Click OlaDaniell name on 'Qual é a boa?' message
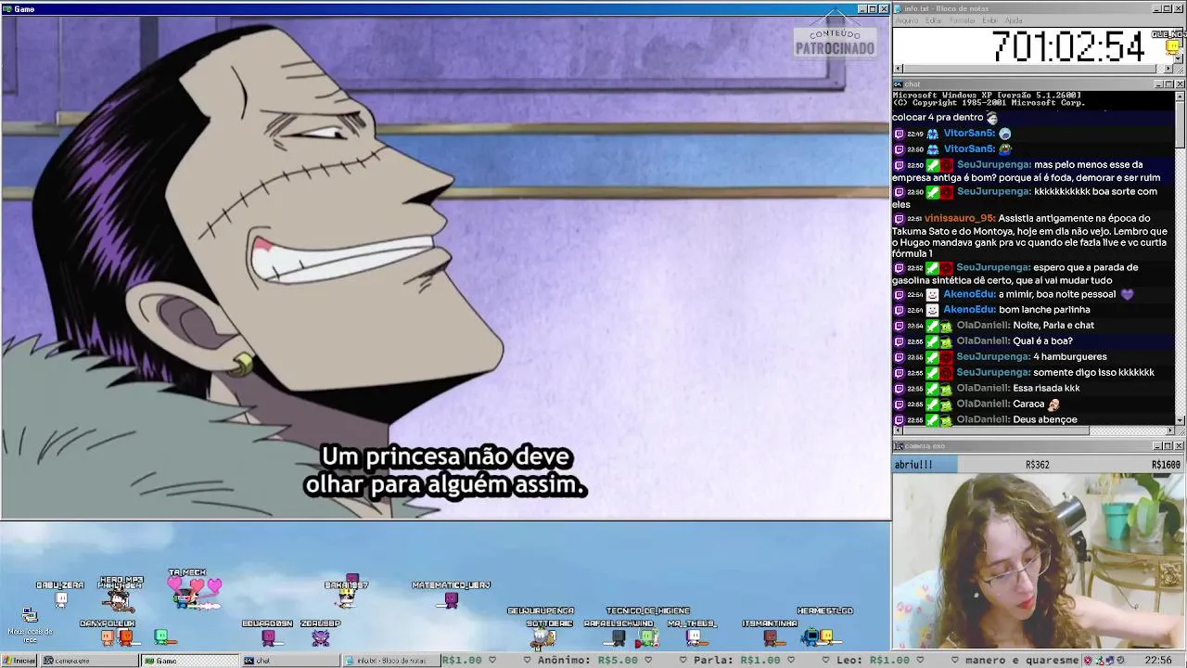This screenshot has width=1187, height=668. coord(983,340)
